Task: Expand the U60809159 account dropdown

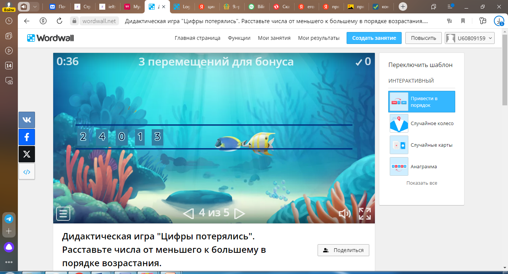Action: [470, 38]
